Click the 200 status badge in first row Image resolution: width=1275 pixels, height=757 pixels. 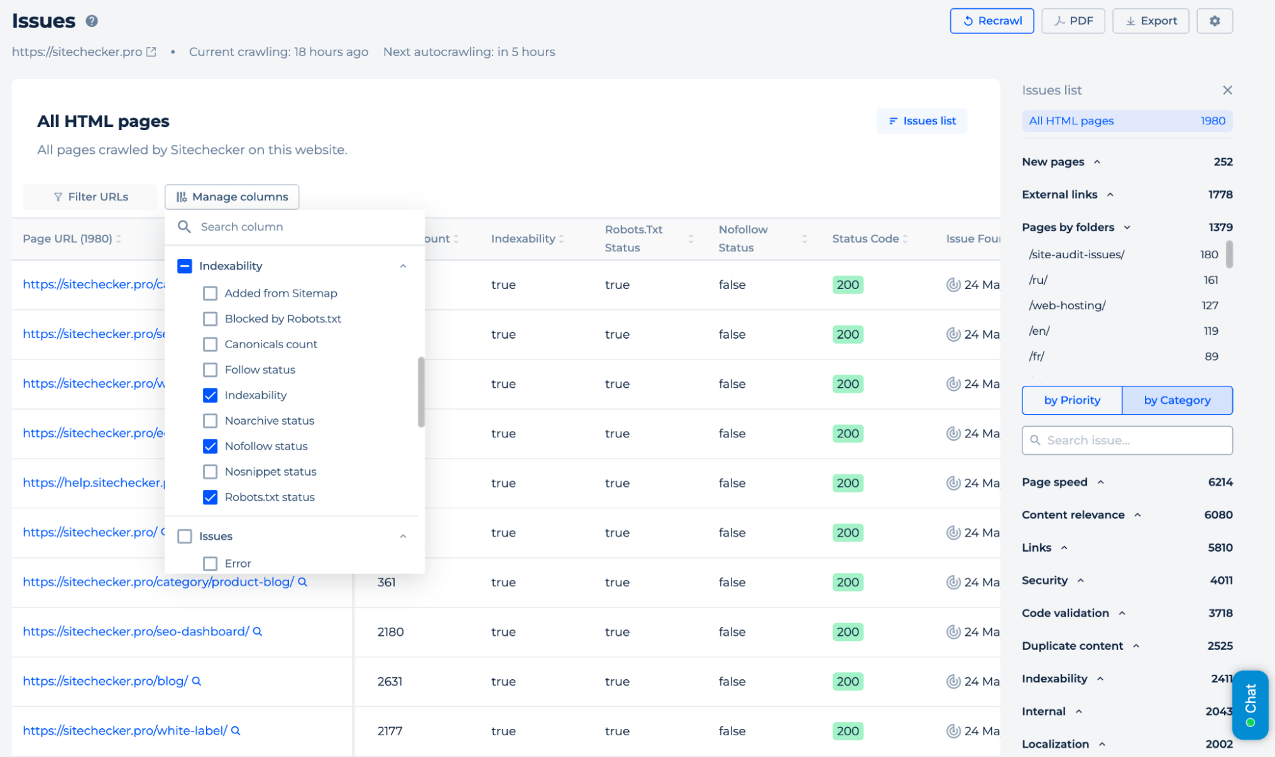coord(848,284)
